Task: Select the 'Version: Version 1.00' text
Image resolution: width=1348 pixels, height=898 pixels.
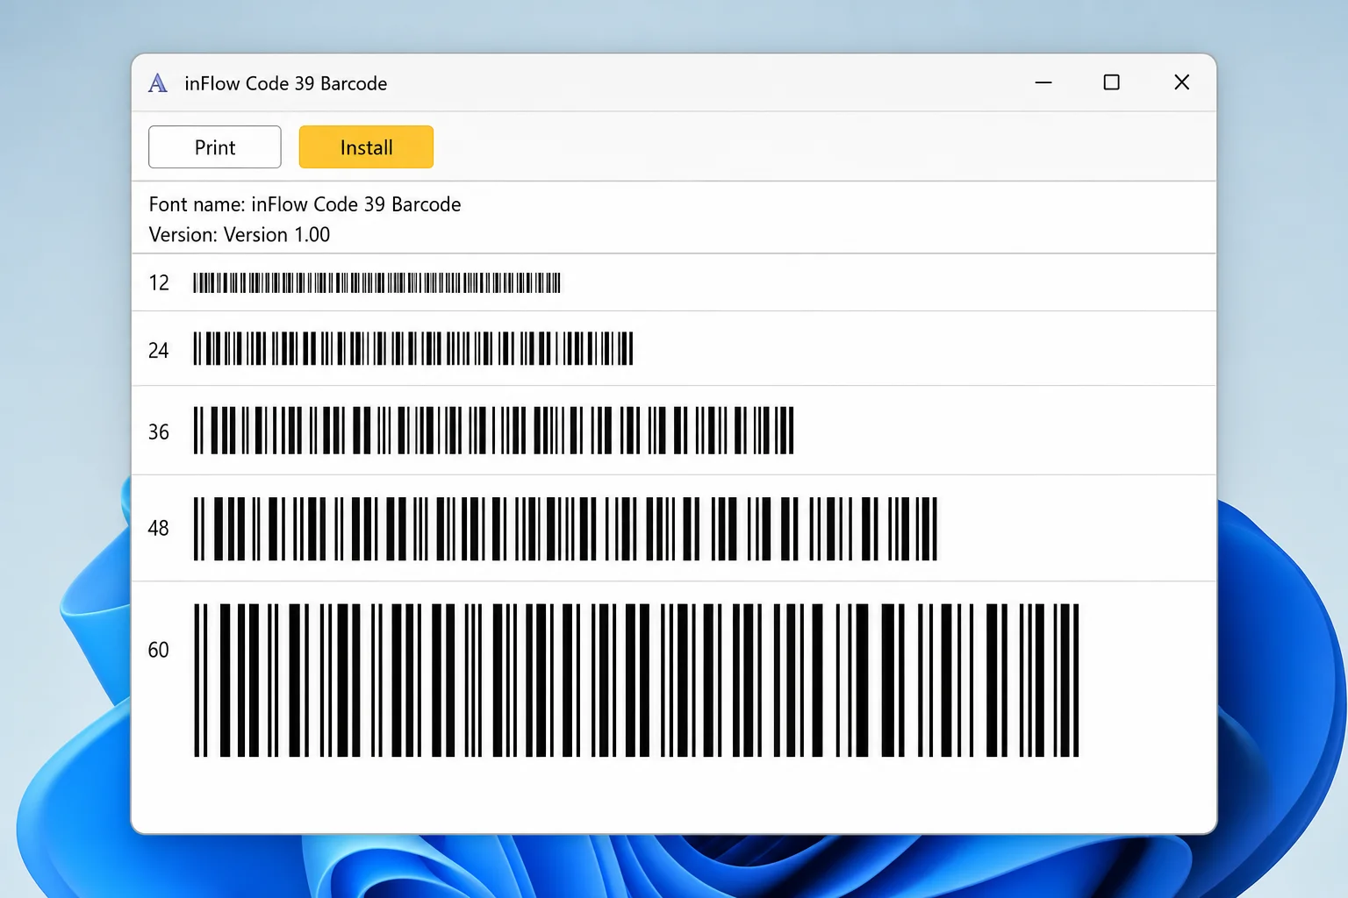Action: (x=240, y=235)
